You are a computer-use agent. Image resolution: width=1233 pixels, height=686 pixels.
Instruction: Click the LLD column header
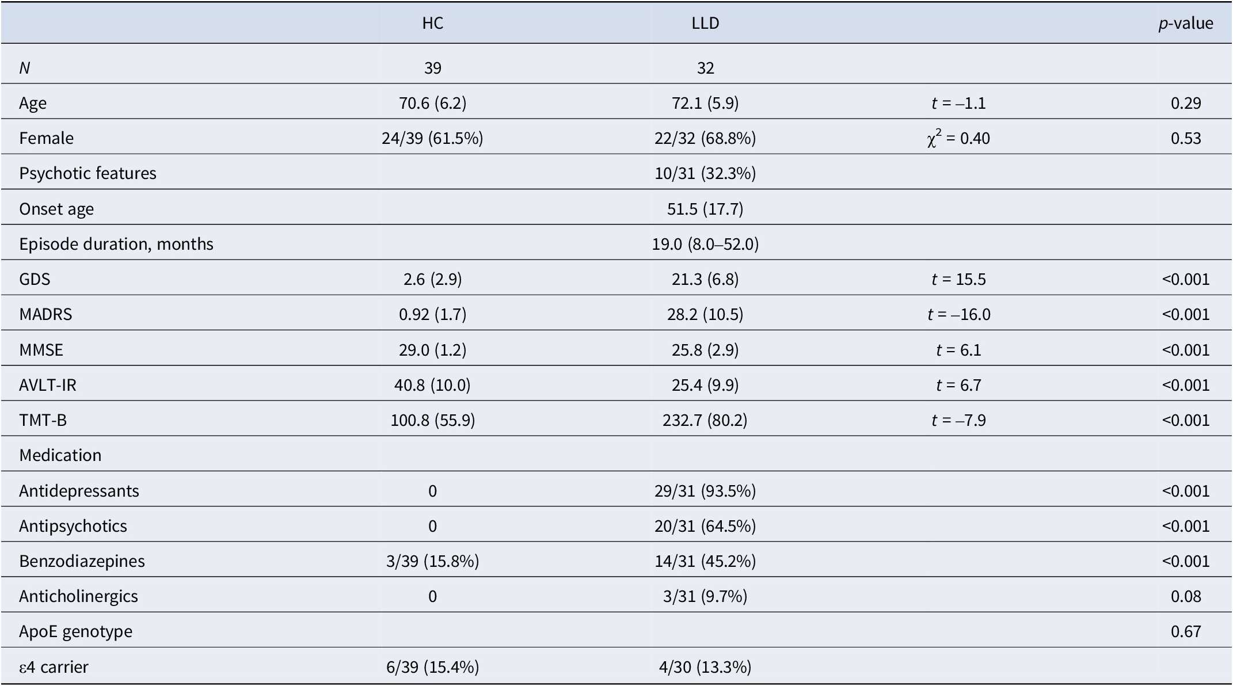705,23
